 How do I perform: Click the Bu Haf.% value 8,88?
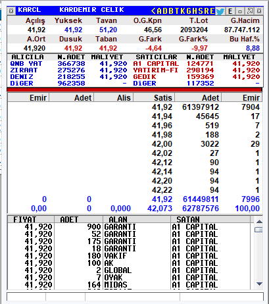[253, 48]
